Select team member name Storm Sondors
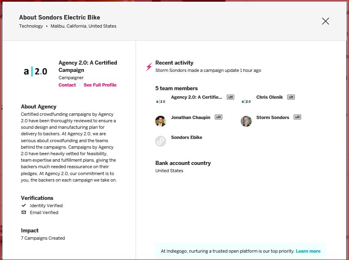 [273, 117]
